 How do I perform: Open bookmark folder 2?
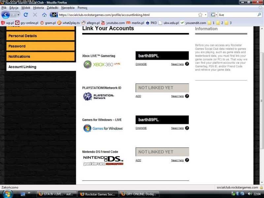[219, 23]
